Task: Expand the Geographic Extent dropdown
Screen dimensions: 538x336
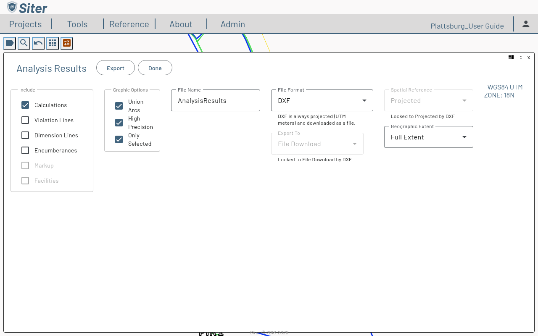Action: pos(429,137)
